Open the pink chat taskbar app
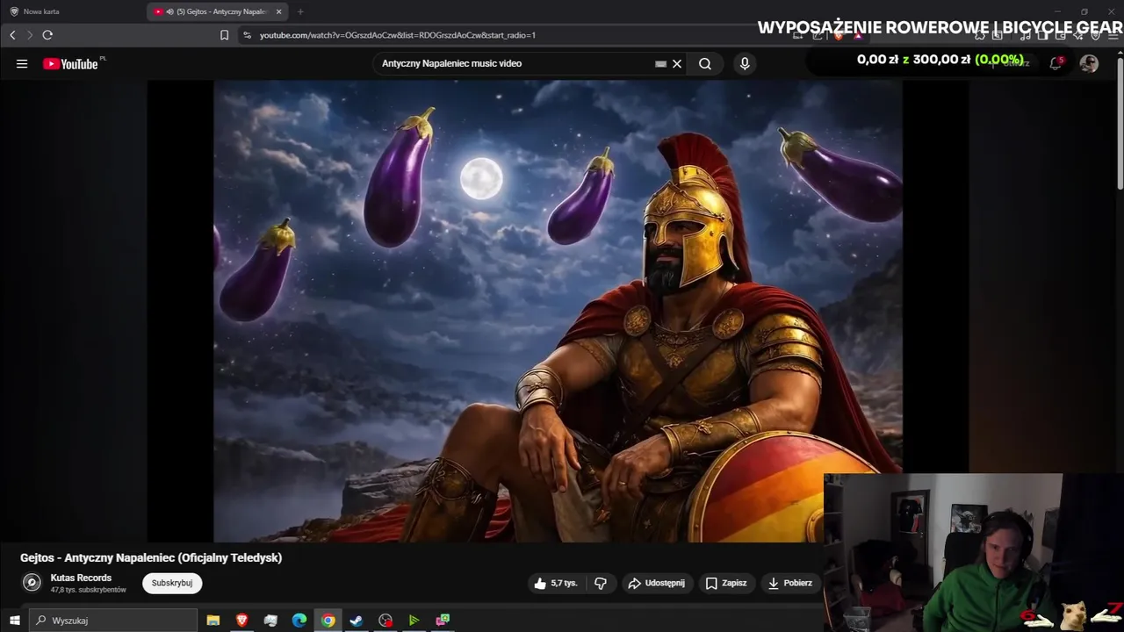Viewport: 1124px width, 632px height. [443, 620]
